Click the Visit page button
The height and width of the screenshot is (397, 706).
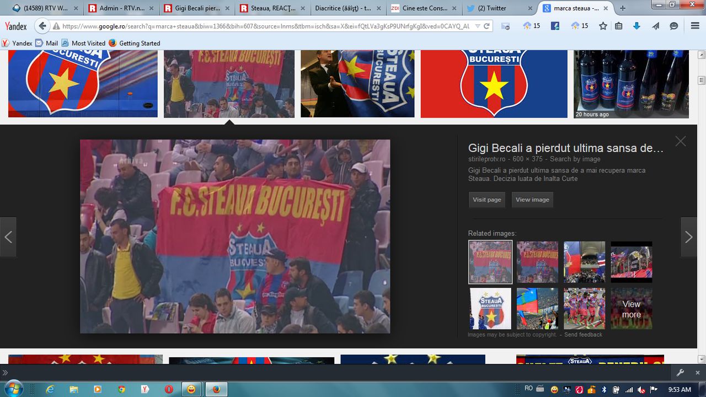487,200
